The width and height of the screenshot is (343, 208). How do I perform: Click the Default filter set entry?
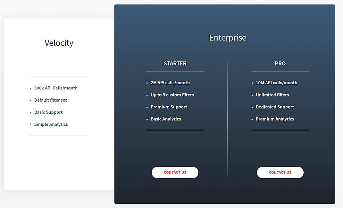pos(50,100)
